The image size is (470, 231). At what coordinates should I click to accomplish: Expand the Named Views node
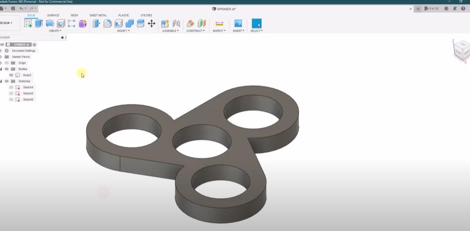coord(1,57)
